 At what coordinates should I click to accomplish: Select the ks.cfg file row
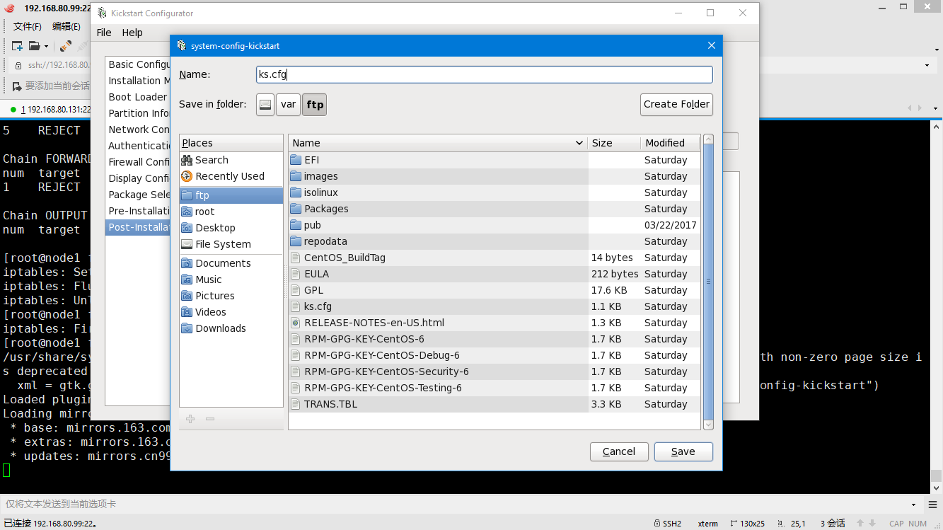pos(494,306)
